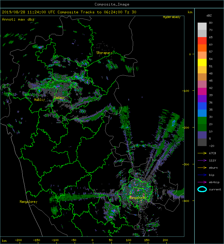
Task: Click the magenta eb+bip arrow legend icon
Action: (x=202, y=182)
